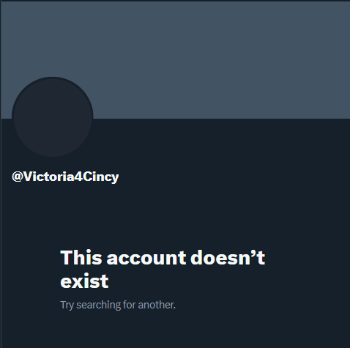Select the @Victoria4Cincy handle text

(x=65, y=177)
